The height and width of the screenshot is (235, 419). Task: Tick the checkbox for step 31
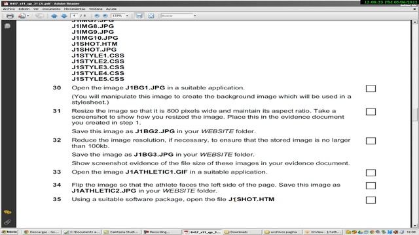[x=371, y=112]
